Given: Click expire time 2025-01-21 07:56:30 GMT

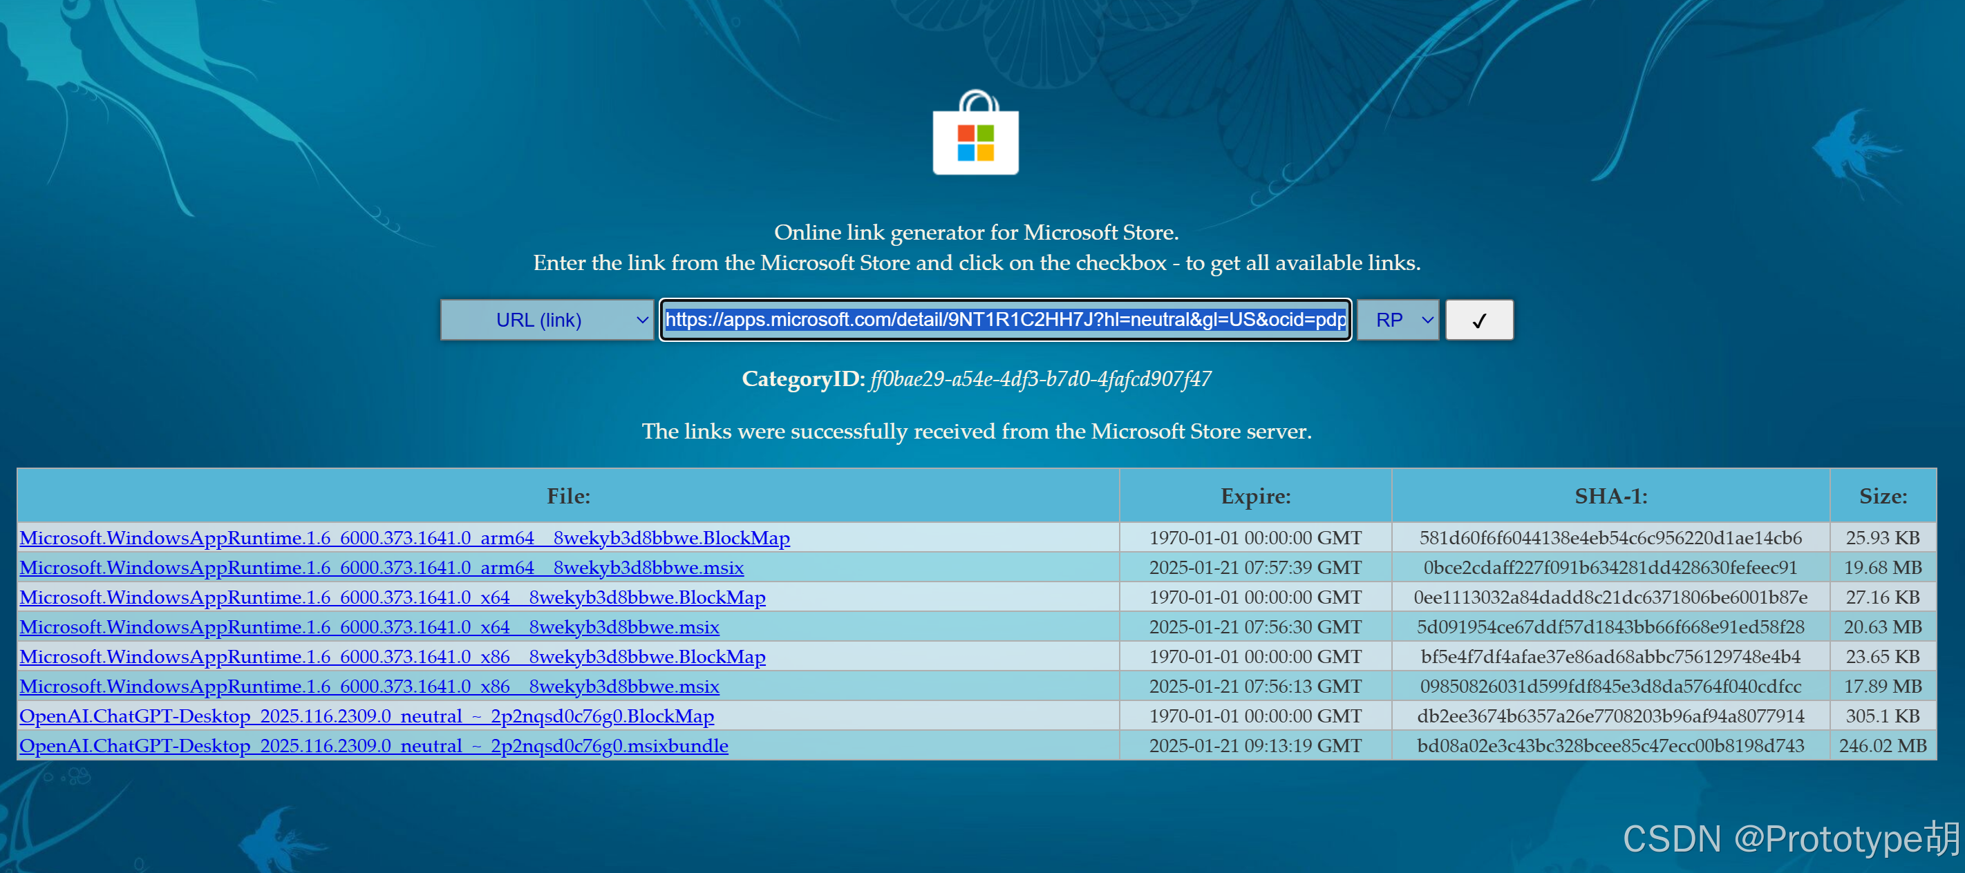Looking at the screenshot, I should [1256, 626].
